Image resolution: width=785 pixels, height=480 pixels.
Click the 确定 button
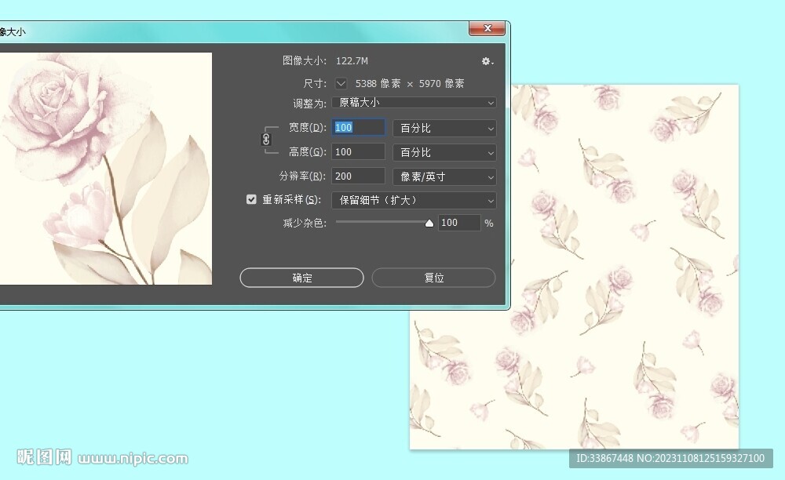(x=302, y=278)
